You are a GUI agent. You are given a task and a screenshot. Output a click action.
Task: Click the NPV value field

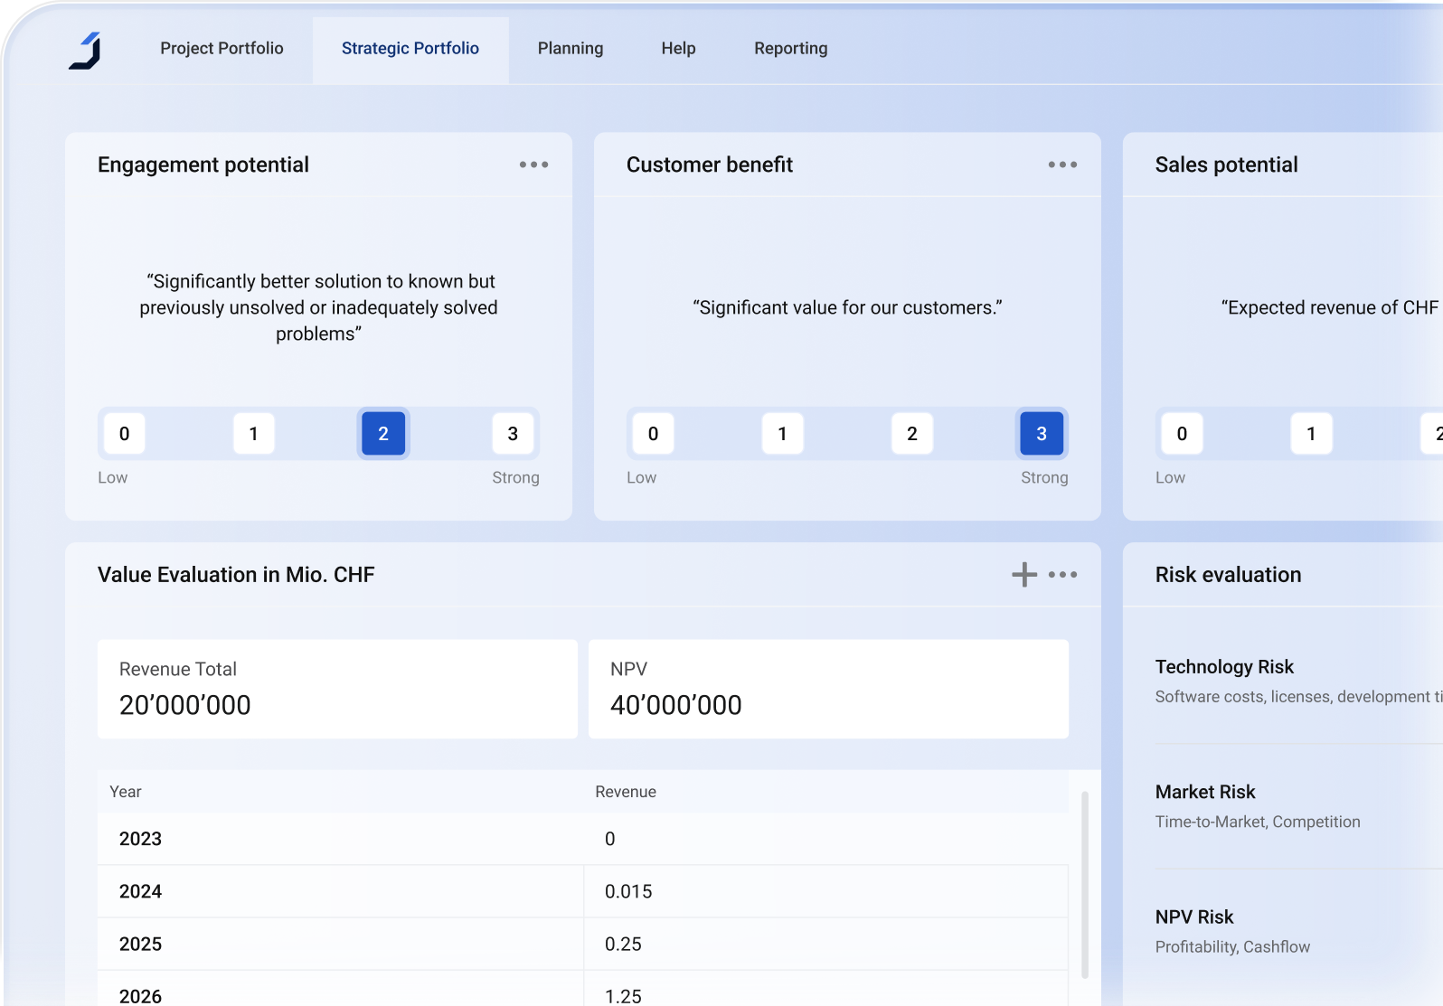tap(828, 690)
